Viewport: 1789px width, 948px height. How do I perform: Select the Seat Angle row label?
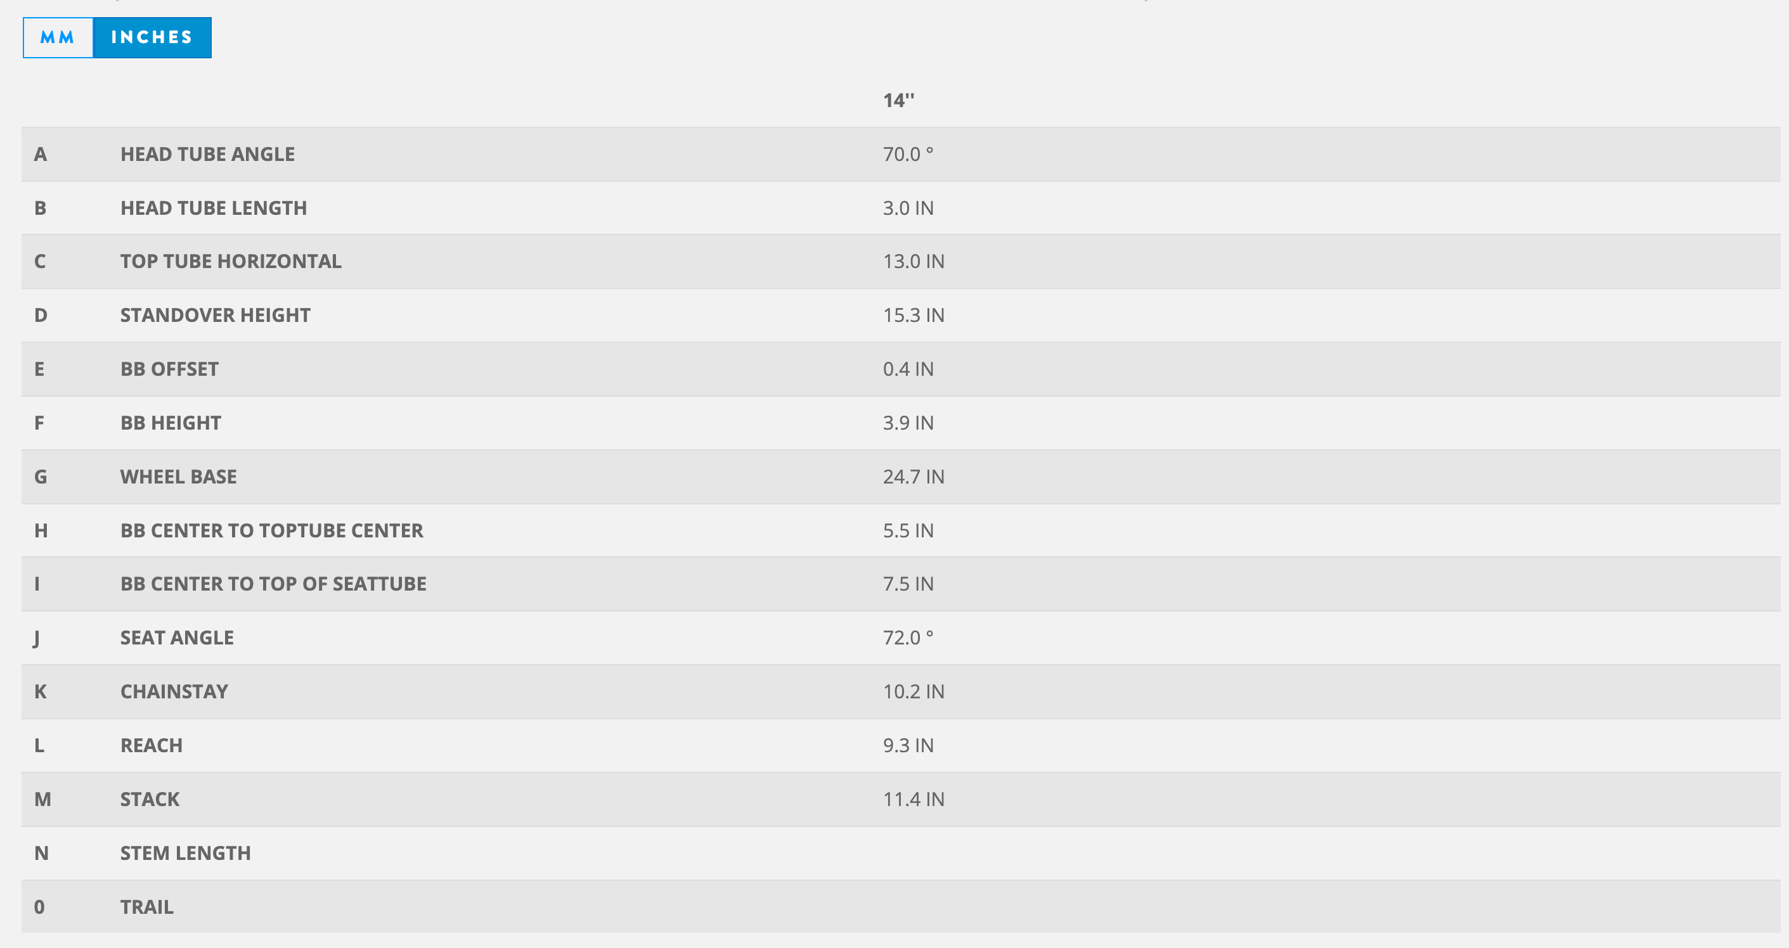point(177,637)
